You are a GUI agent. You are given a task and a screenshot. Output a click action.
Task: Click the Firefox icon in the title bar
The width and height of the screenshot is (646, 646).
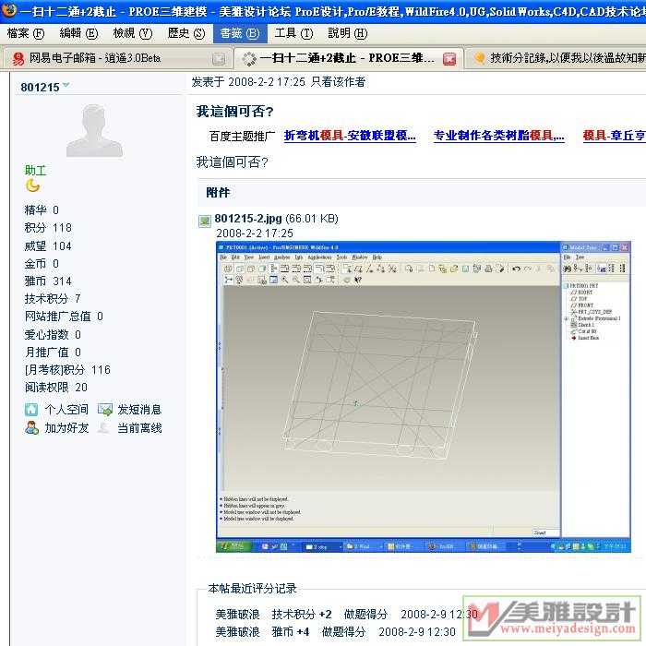pyautogui.click(x=8, y=9)
